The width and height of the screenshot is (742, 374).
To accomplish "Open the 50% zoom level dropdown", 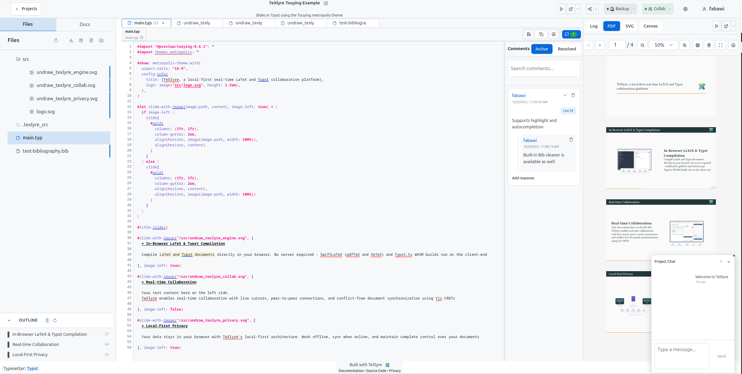I will (x=663, y=45).
